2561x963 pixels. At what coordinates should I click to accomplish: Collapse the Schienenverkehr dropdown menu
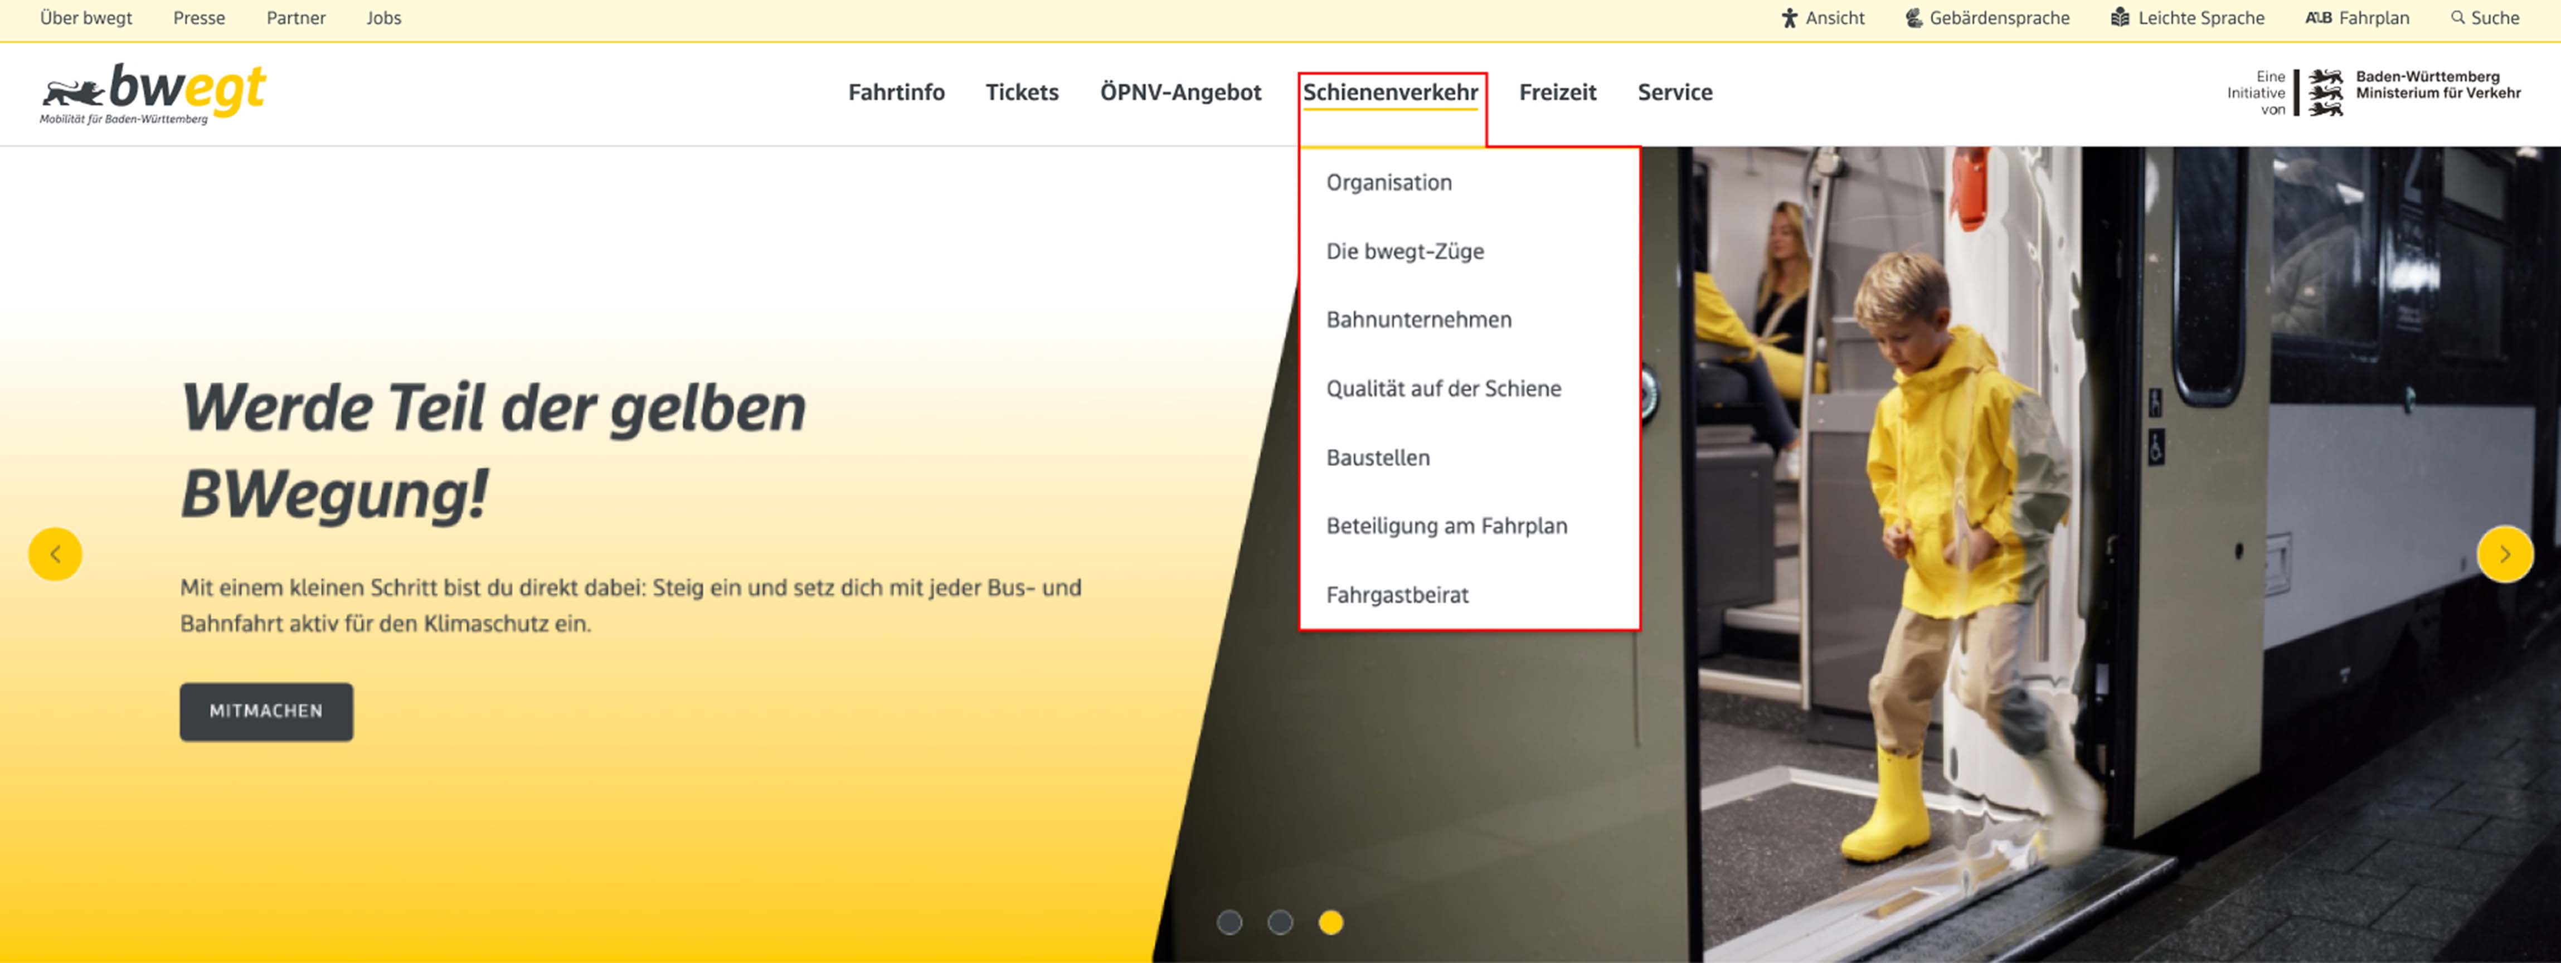[x=1390, y=93]
